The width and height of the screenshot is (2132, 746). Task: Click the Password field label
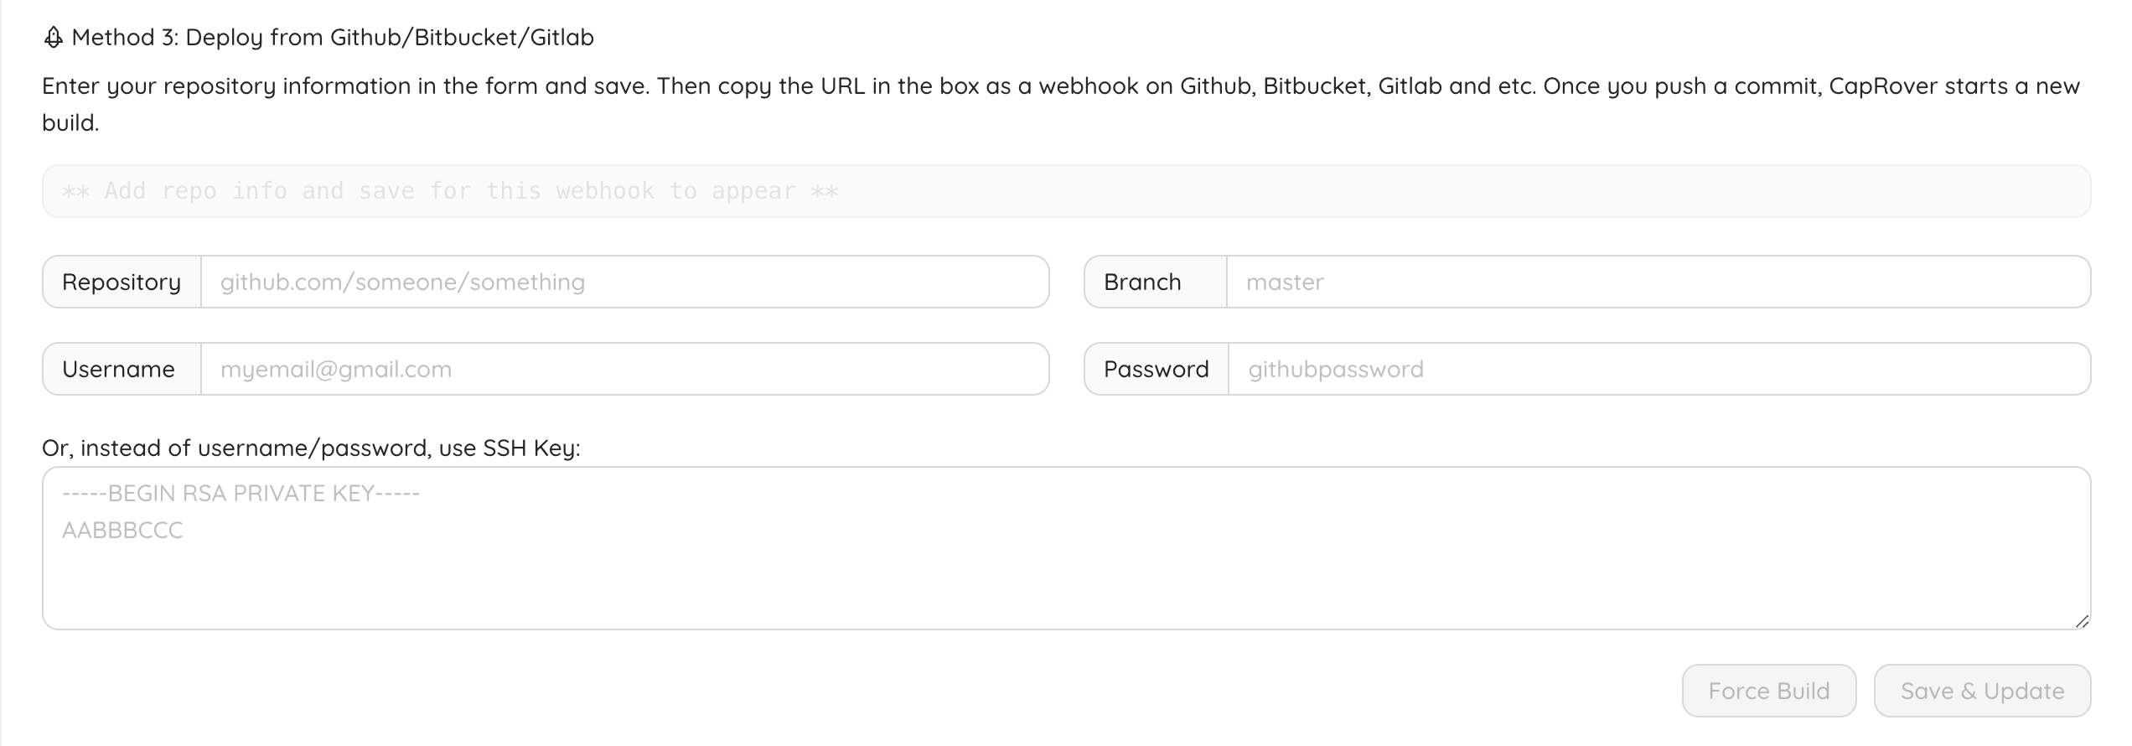(x=1156, y=369)
